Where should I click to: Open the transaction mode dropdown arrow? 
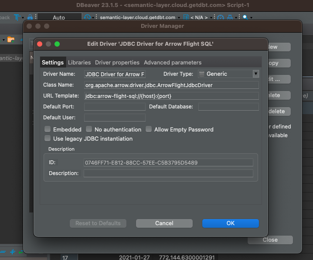23,18
